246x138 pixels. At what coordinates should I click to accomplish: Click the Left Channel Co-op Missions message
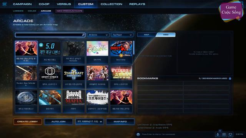tap(155, 125)
